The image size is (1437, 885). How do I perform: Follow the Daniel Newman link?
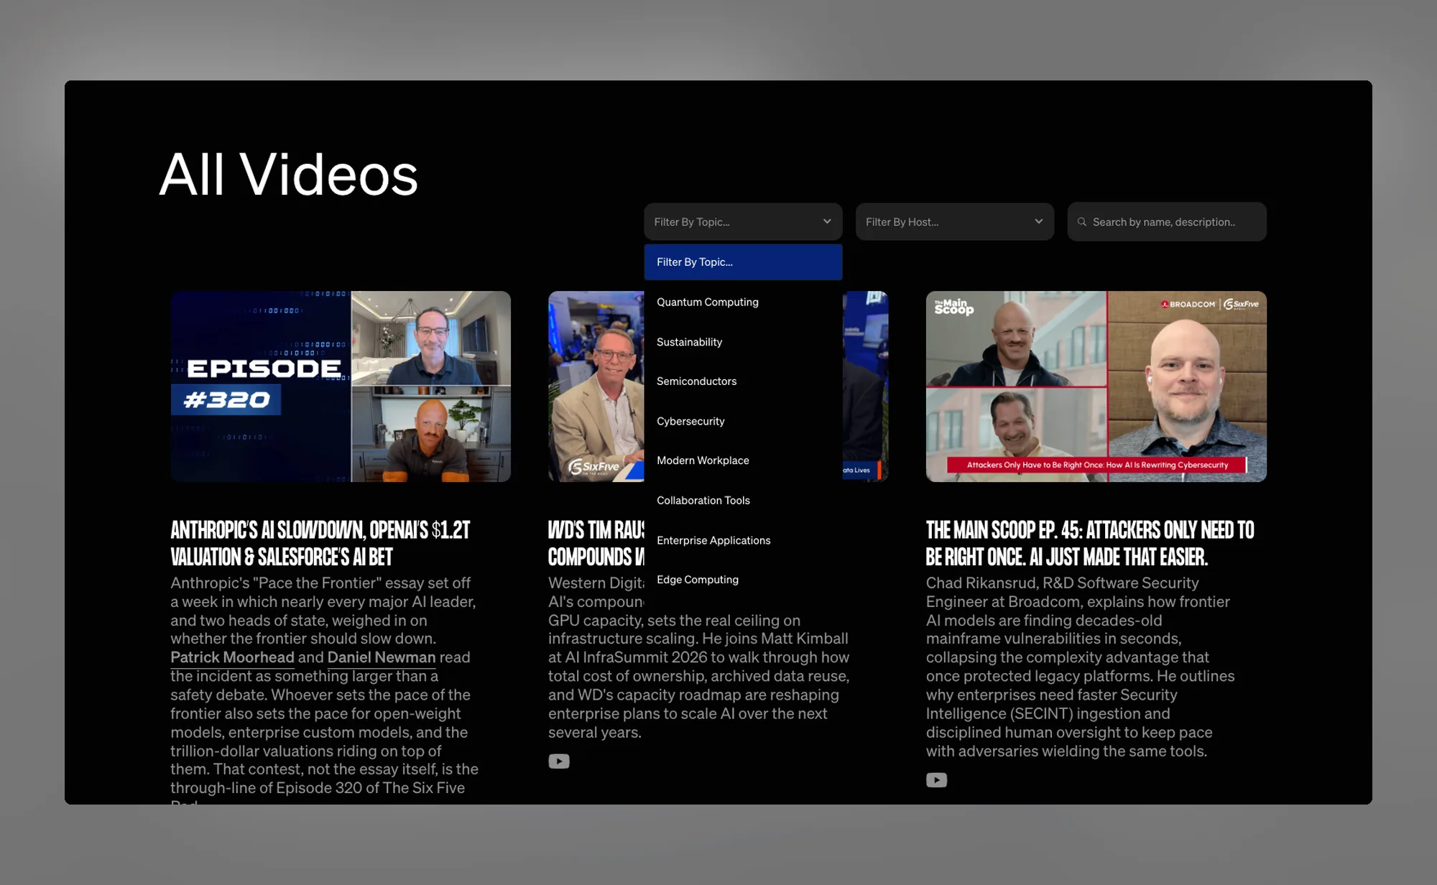click(382, 657)
